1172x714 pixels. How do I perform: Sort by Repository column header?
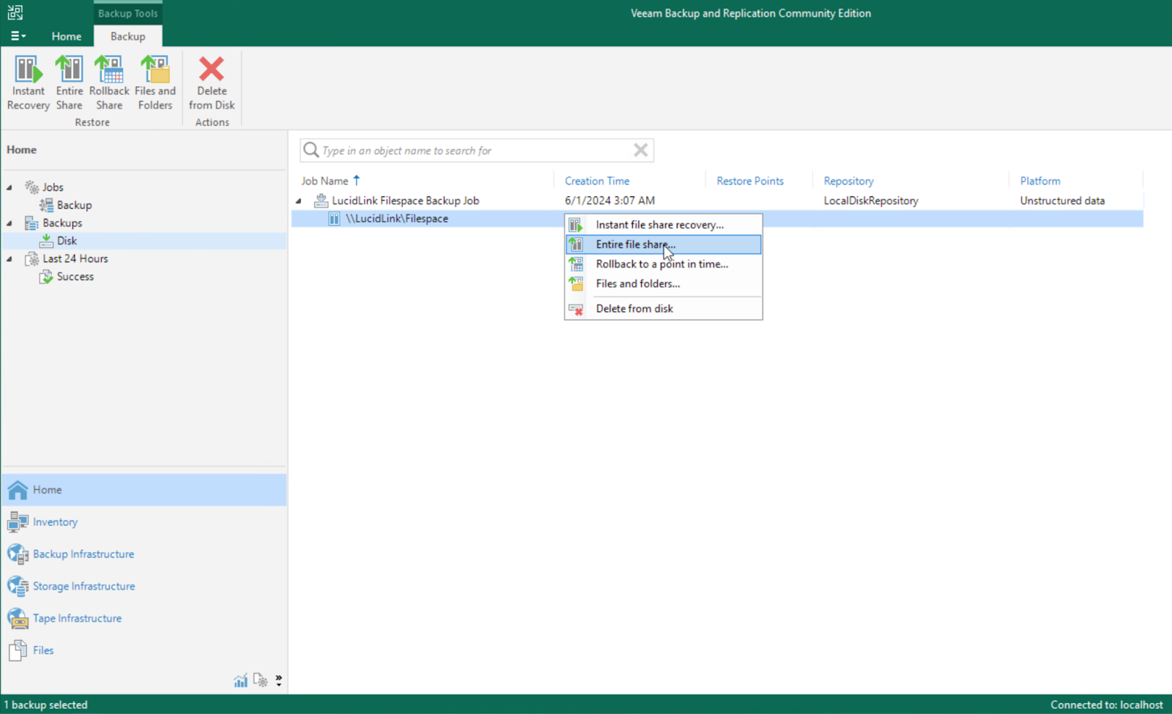[x=848, y=181]
